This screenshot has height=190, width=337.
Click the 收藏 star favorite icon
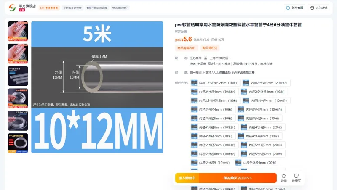(284, 178)
